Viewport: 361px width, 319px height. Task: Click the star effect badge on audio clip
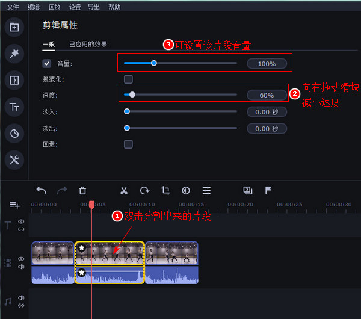click(81, 273)
